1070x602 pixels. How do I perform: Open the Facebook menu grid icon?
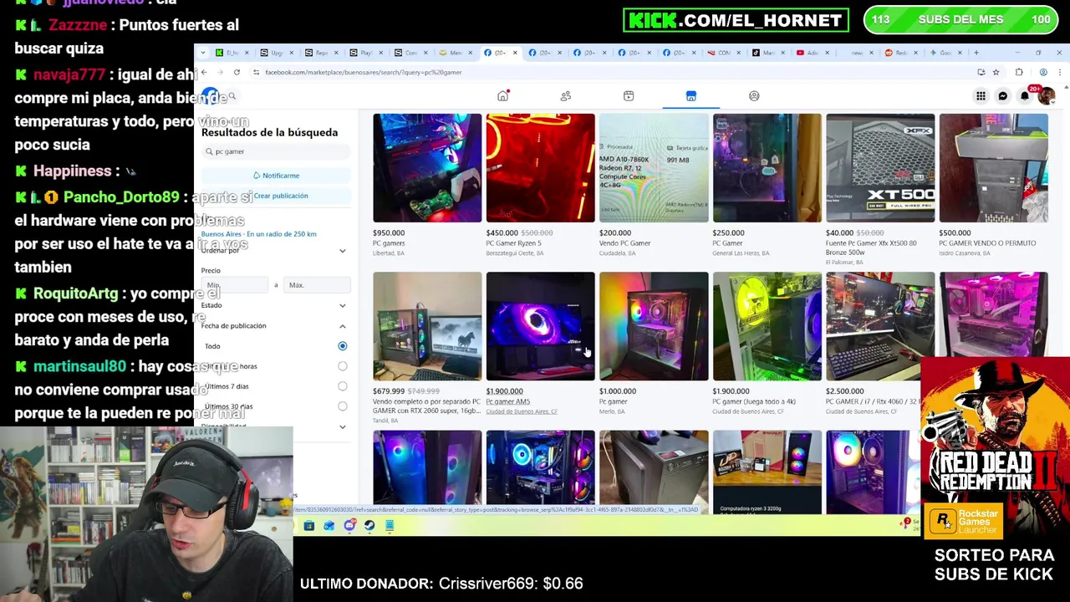(x=981, y=96)
